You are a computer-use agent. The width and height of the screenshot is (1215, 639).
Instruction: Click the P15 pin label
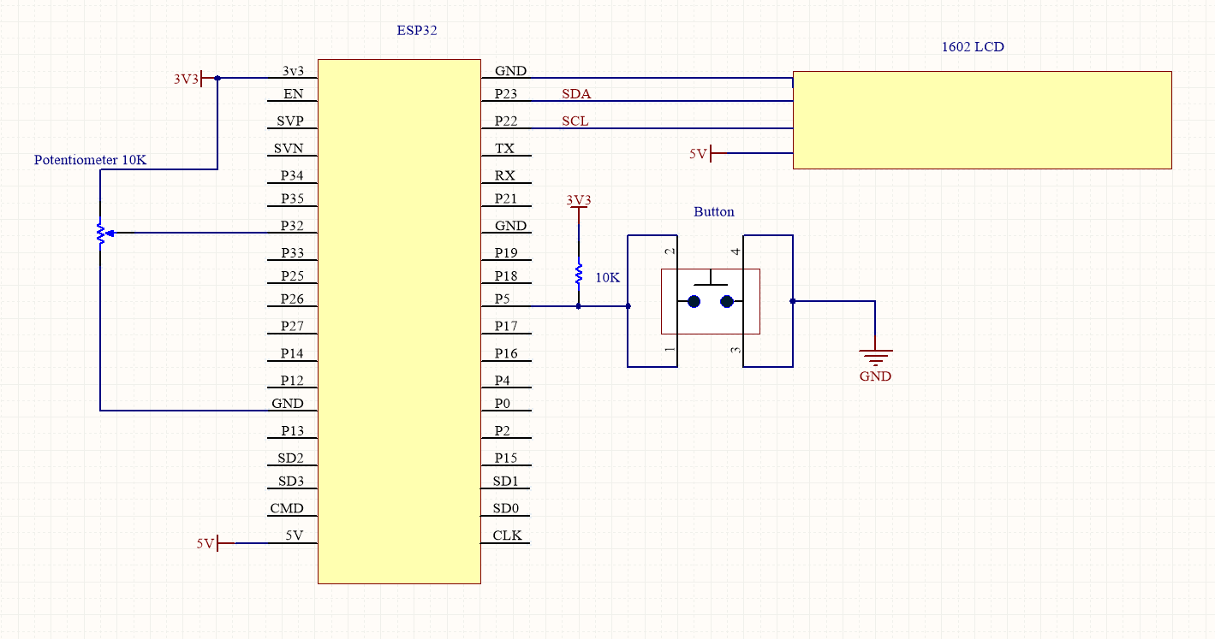tap(506, 459)
